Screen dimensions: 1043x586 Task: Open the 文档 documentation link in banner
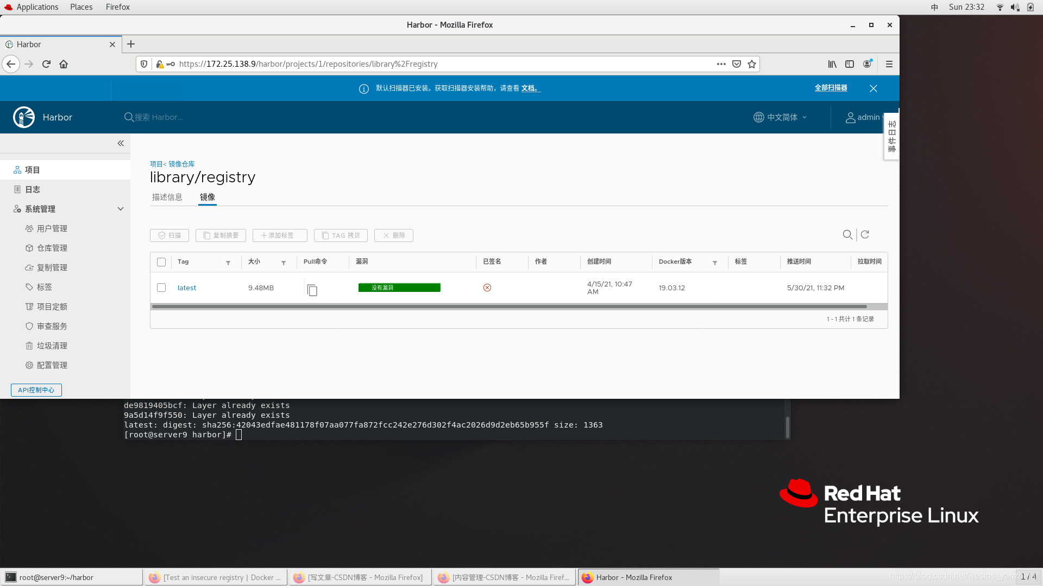[x=530, y=88]
